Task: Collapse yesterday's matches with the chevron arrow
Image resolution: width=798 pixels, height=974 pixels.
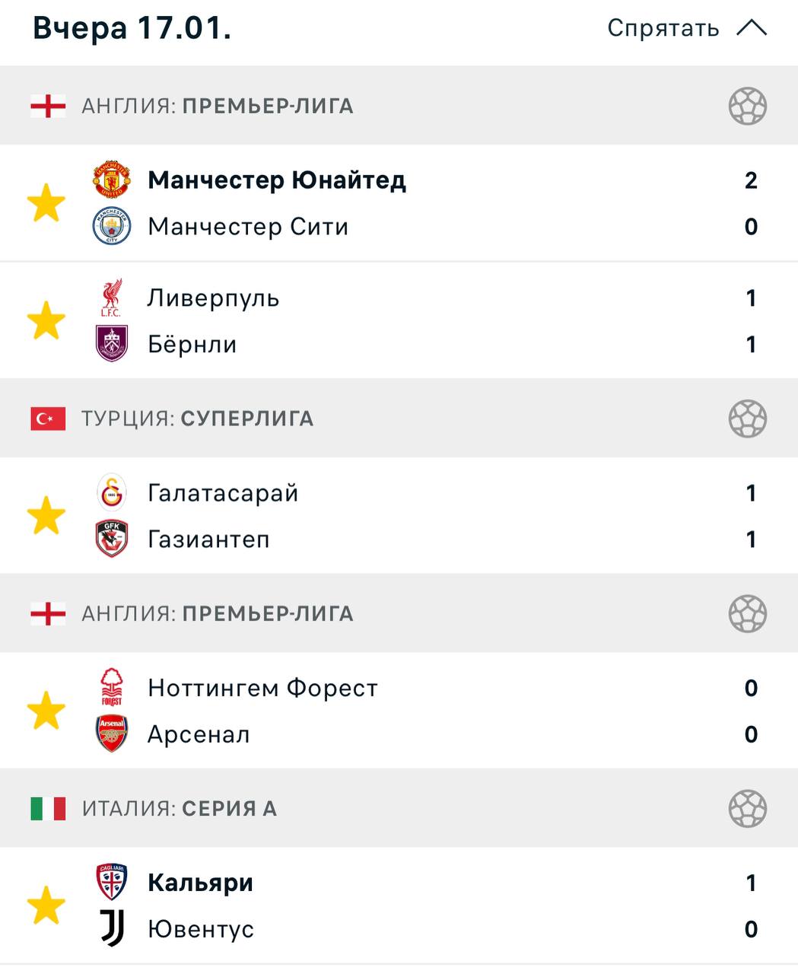Action: pyautogui.click(x=752, y=29)
